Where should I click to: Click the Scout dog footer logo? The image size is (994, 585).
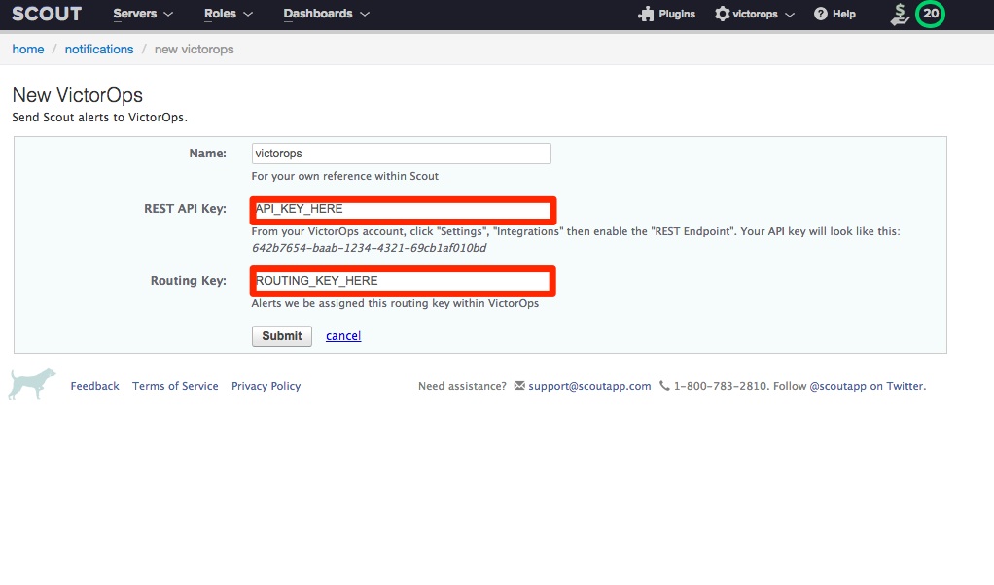(32, 384)
